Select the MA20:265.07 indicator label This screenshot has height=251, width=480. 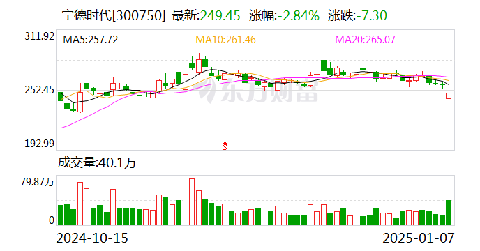click(x=365, y=40)
